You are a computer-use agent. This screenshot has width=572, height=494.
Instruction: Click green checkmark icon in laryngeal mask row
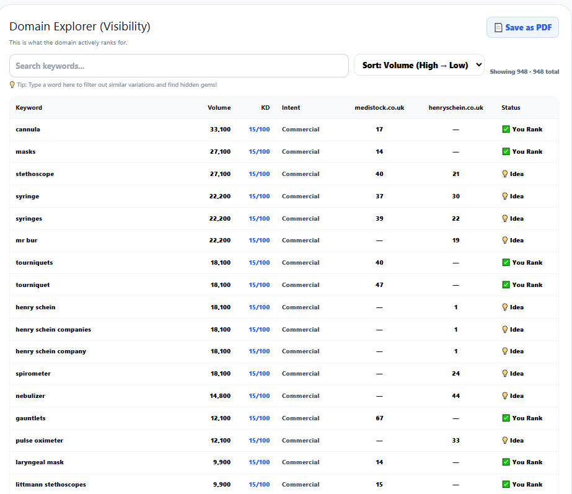click(x=506, y=462)
